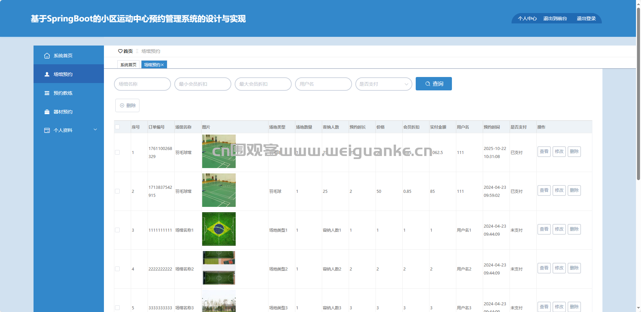Click 修改 for row 场馆名称1
Image resolution: width=641 pixels, height=312 pixels.
point(559,229)
